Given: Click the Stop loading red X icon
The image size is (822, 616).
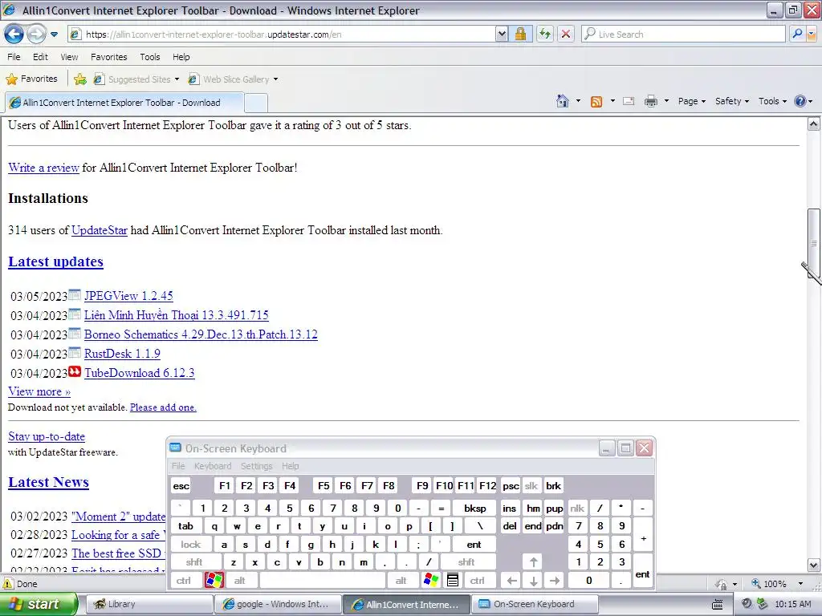Looking at the screenshot, I should pyautogui.click(x=566, y=34).
